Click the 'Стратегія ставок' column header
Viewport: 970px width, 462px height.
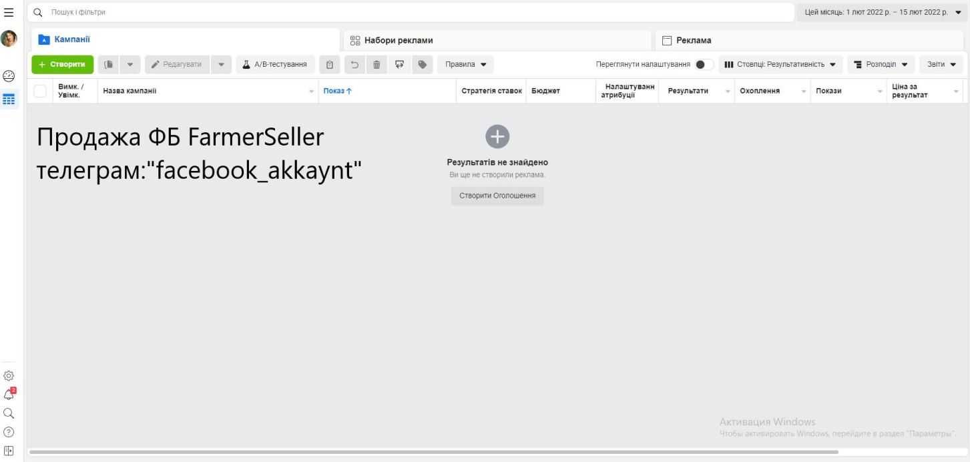click(491, 91)
